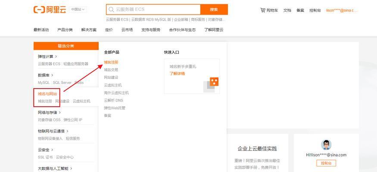Screen dimensions: 377x172
Task: Expand the 网络与存储 category
Action: 49,113
